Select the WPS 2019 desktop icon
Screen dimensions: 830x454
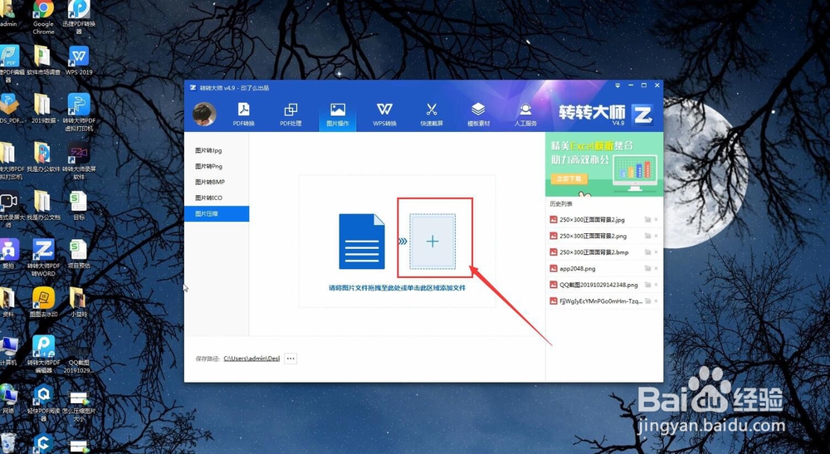(x=79, y=60)
